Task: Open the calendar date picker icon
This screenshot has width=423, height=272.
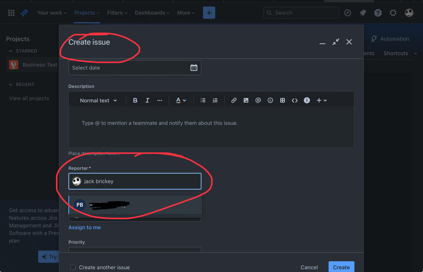Action: point(194,68)
